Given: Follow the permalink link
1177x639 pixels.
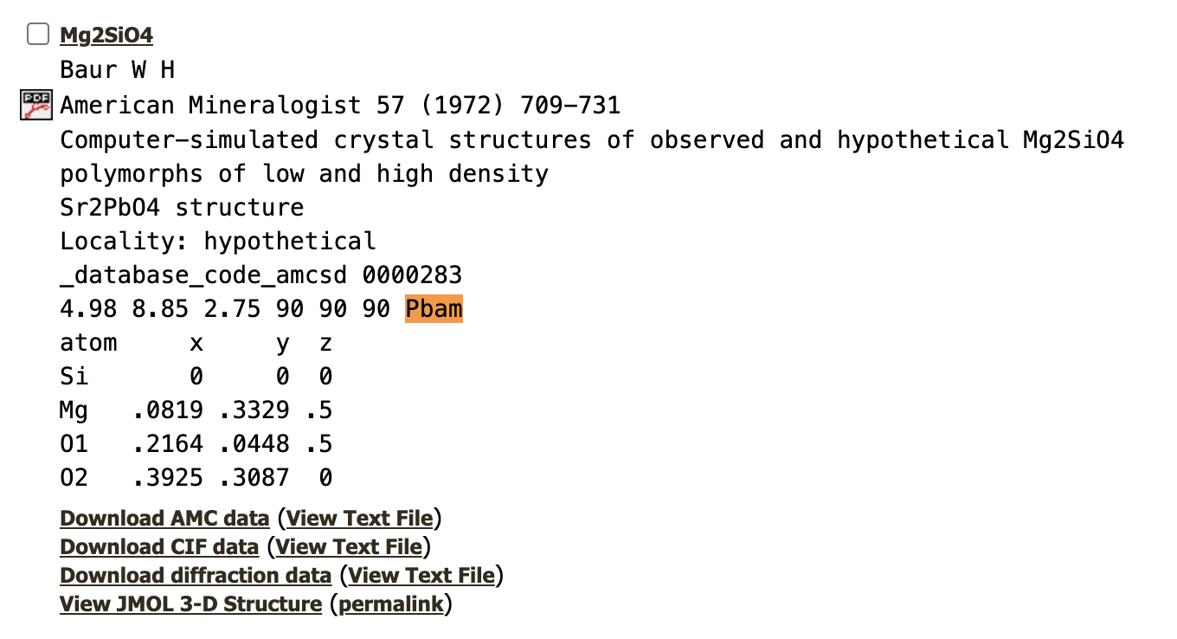Looking at the screenshot, I should (390, 604).
